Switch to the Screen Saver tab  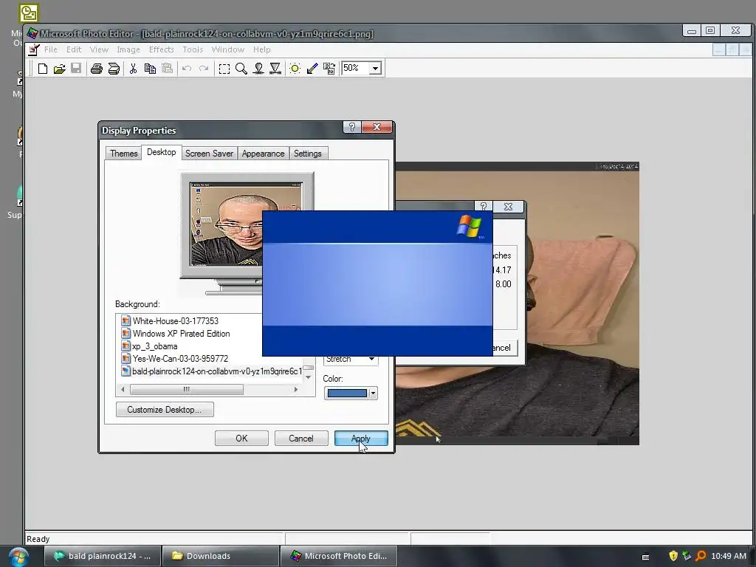click(x=209, y=154)
